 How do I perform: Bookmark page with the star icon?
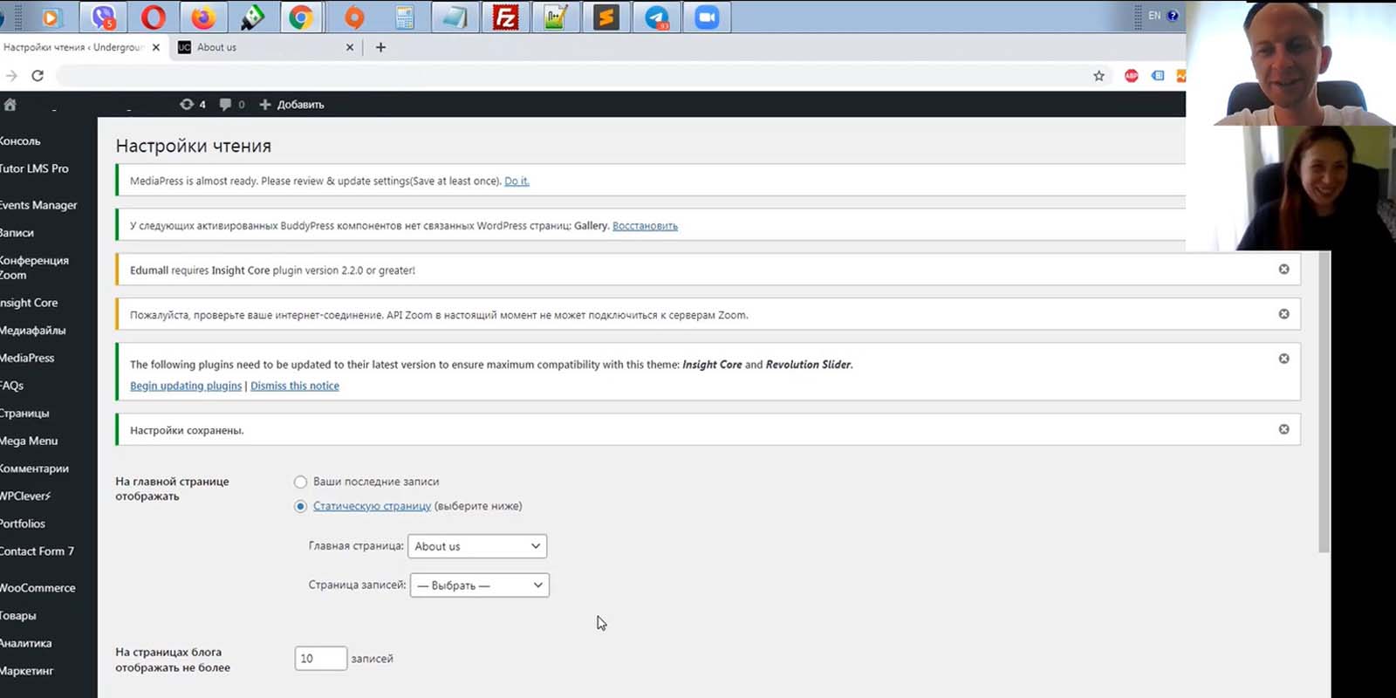coord(1098,76)
